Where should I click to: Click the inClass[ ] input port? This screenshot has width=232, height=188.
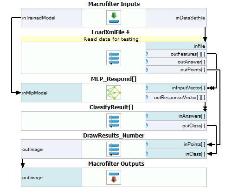tap(176, 154)
